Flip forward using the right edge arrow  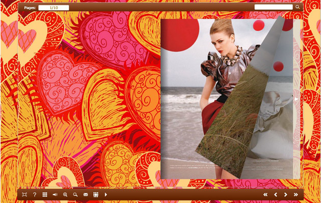tap(296, 99)
